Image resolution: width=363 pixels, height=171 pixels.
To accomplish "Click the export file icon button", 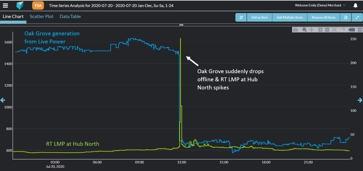I will tap(346, 17).
